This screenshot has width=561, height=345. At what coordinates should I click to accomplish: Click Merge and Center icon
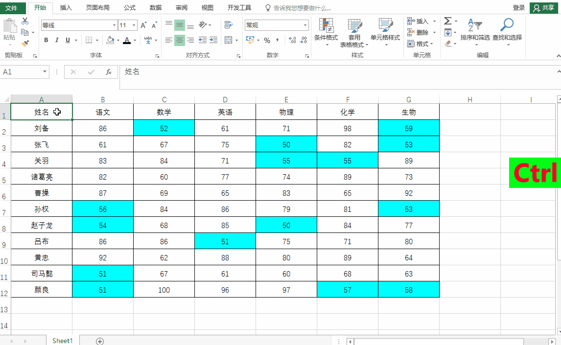(x=228, y=40)
